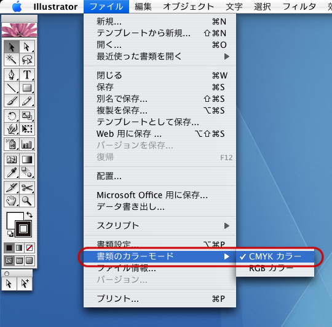Select the Type (T) tool

coord(27,75)
